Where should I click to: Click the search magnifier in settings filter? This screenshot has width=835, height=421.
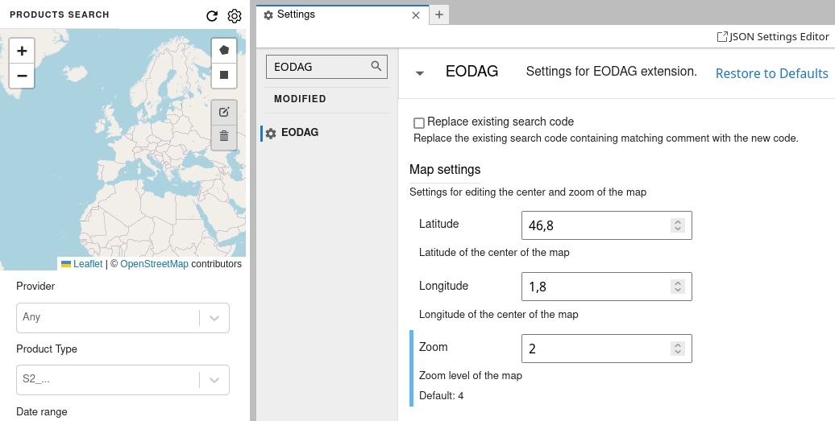[x=376, y=67]
